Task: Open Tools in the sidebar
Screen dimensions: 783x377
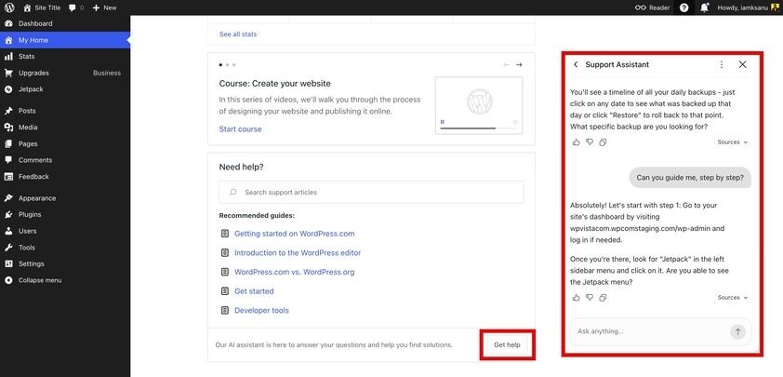Action: (x=65, y=248)
